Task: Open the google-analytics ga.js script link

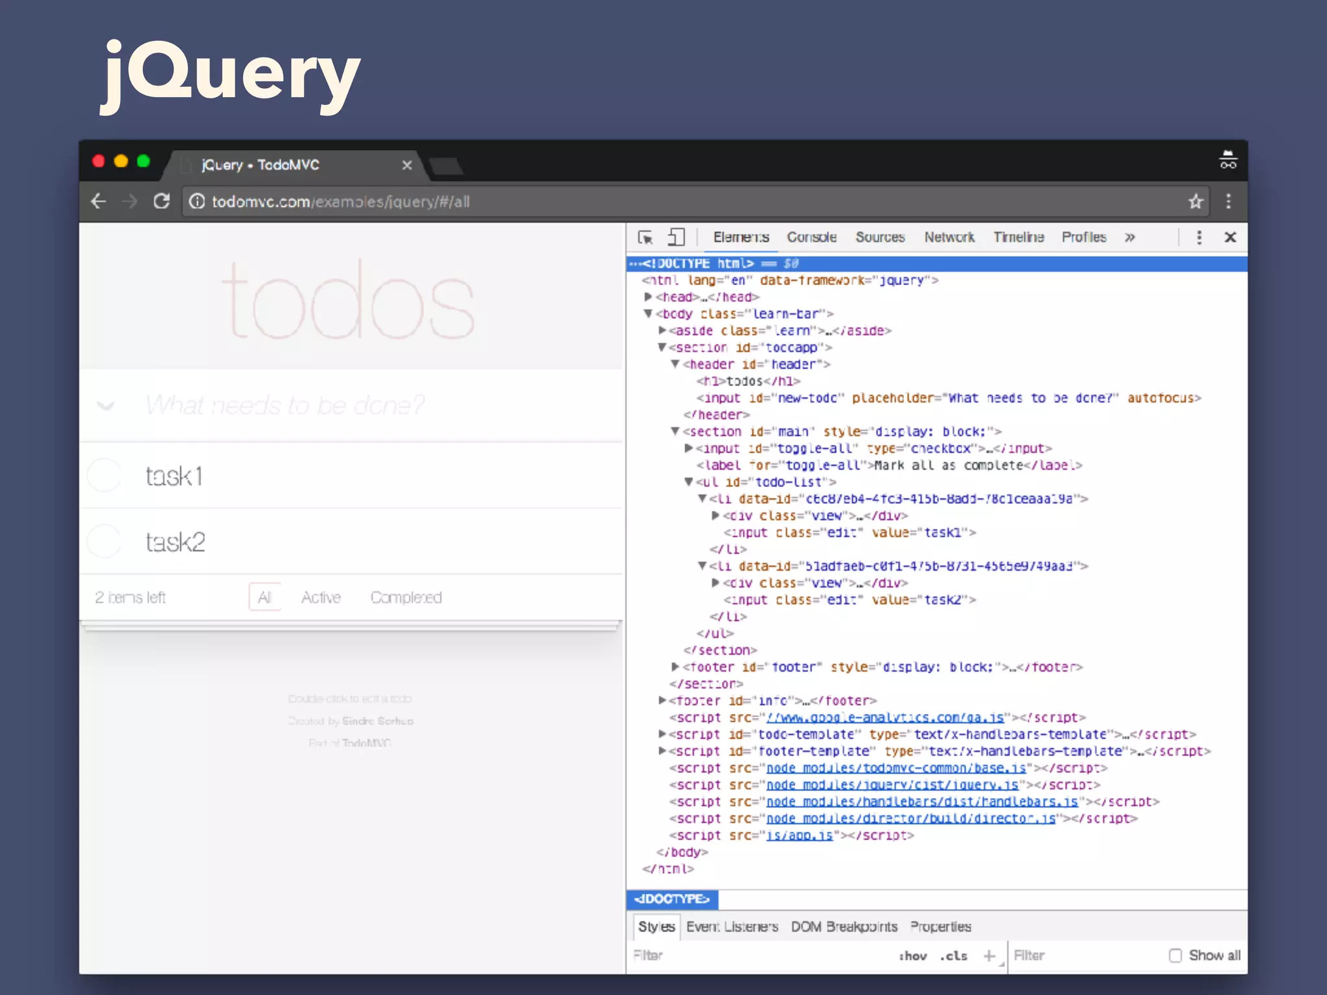Action: pos(885,717)
